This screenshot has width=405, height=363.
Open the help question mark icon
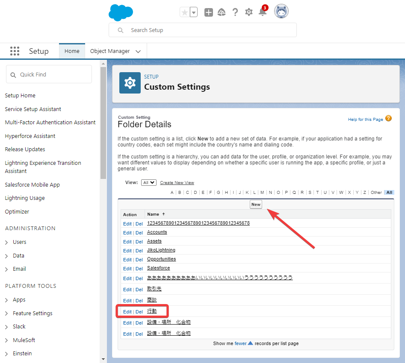[235, 12]
